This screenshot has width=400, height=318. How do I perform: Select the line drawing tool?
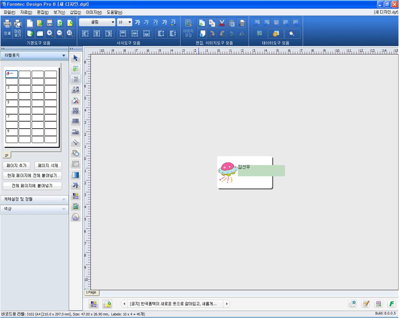76,142
